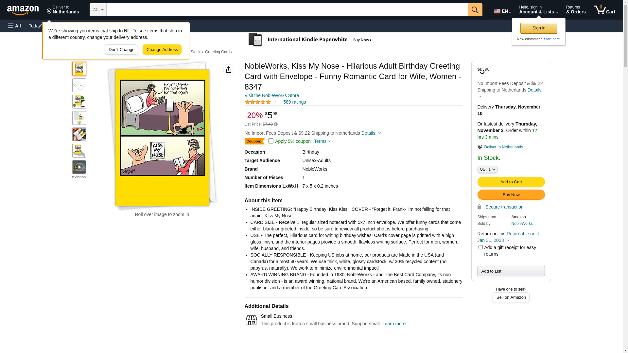Expand the star rating breakdown arrow

coord(275,102)
